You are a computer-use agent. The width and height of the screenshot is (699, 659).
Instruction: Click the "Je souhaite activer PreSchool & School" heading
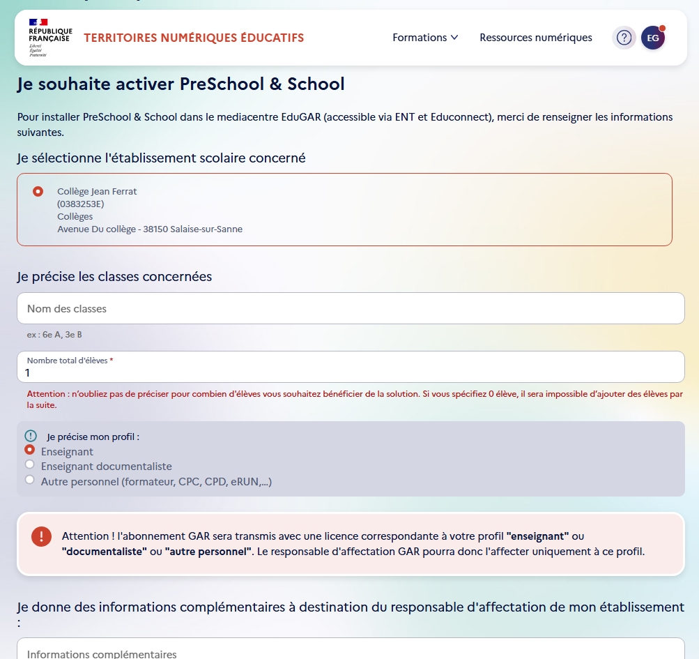180,84
